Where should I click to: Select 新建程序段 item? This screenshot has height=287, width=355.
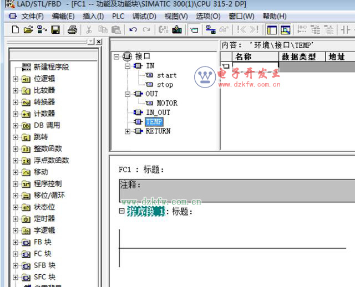tap(51, 67)
